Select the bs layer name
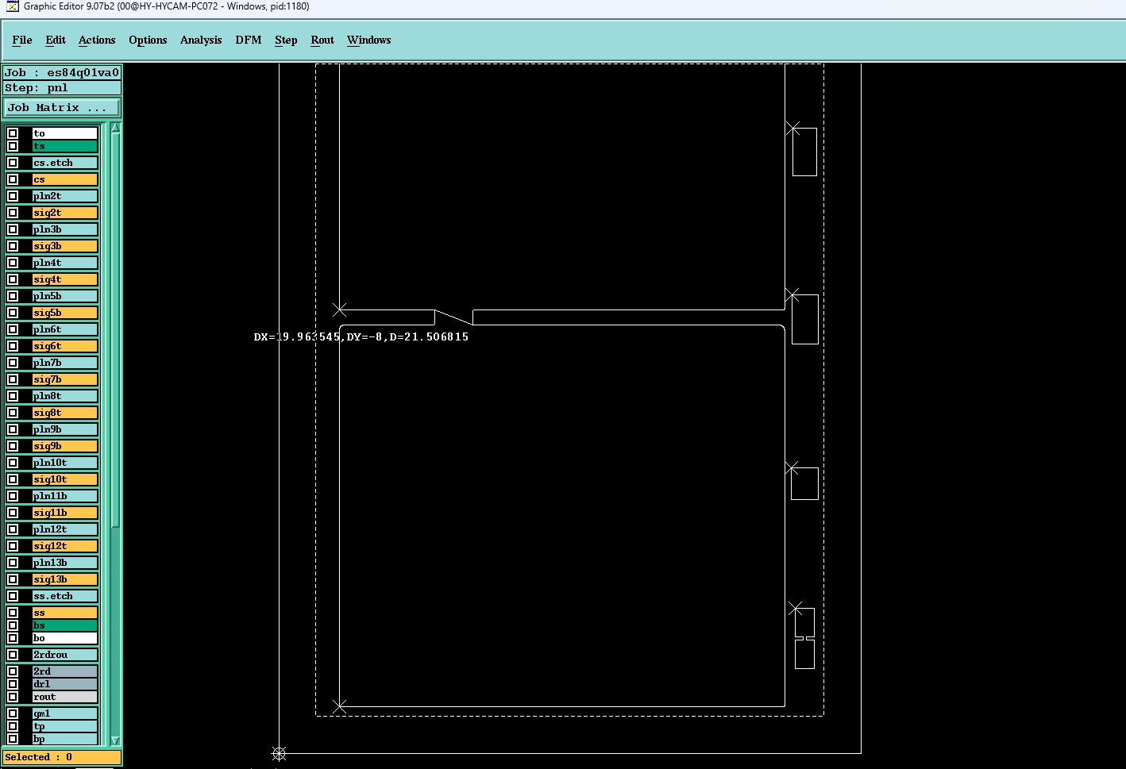The image size is (1126, 769). click(65, 625)
